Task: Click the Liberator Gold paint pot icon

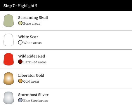Action: [8, 79]
